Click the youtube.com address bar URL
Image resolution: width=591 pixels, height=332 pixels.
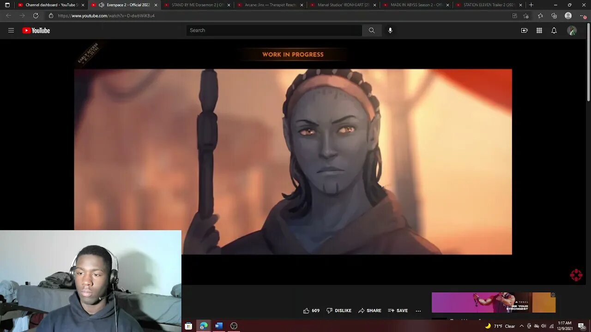coord(106,16)
